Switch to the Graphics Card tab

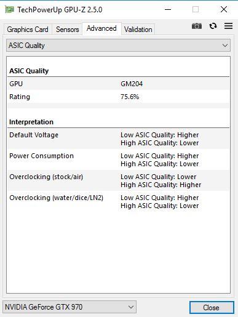[x=28, y=30]
